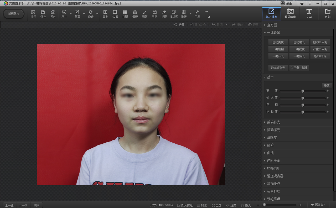
Task: Click the 亮度 brightness slider handle
Action: point(303,91)
